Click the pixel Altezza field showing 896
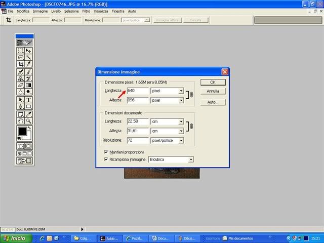The height and width of the screenshot is (243, 324). [138, 100]
